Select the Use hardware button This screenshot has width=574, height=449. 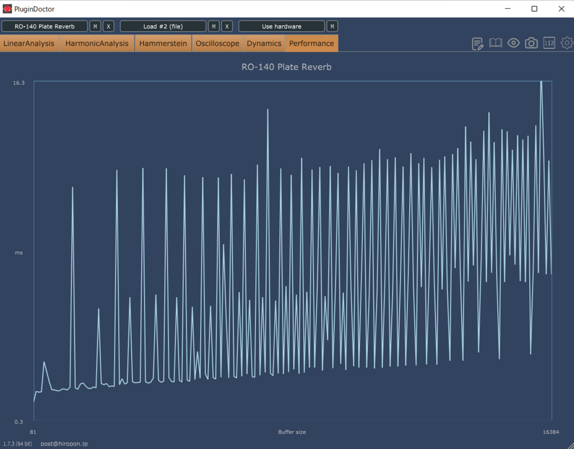281,26
